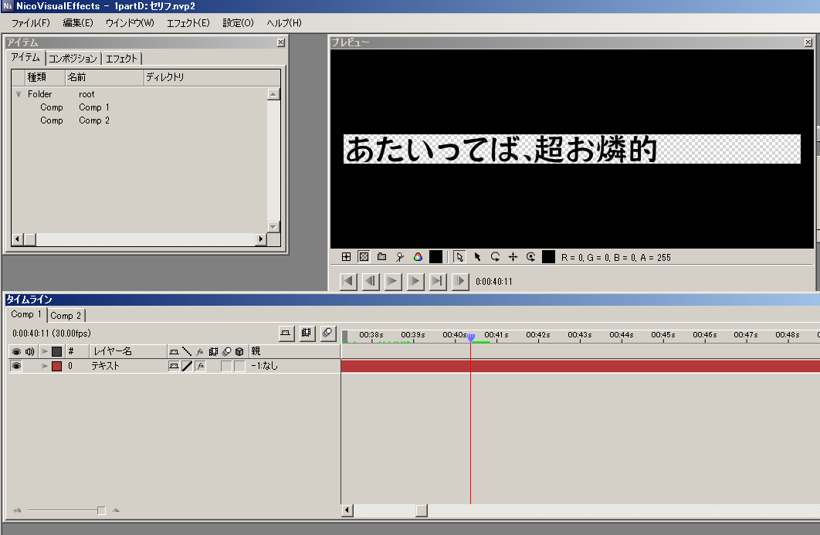Toggle fx switch on テキスト layer
This screenshot has height=535, width=820.
coord(200,366)
